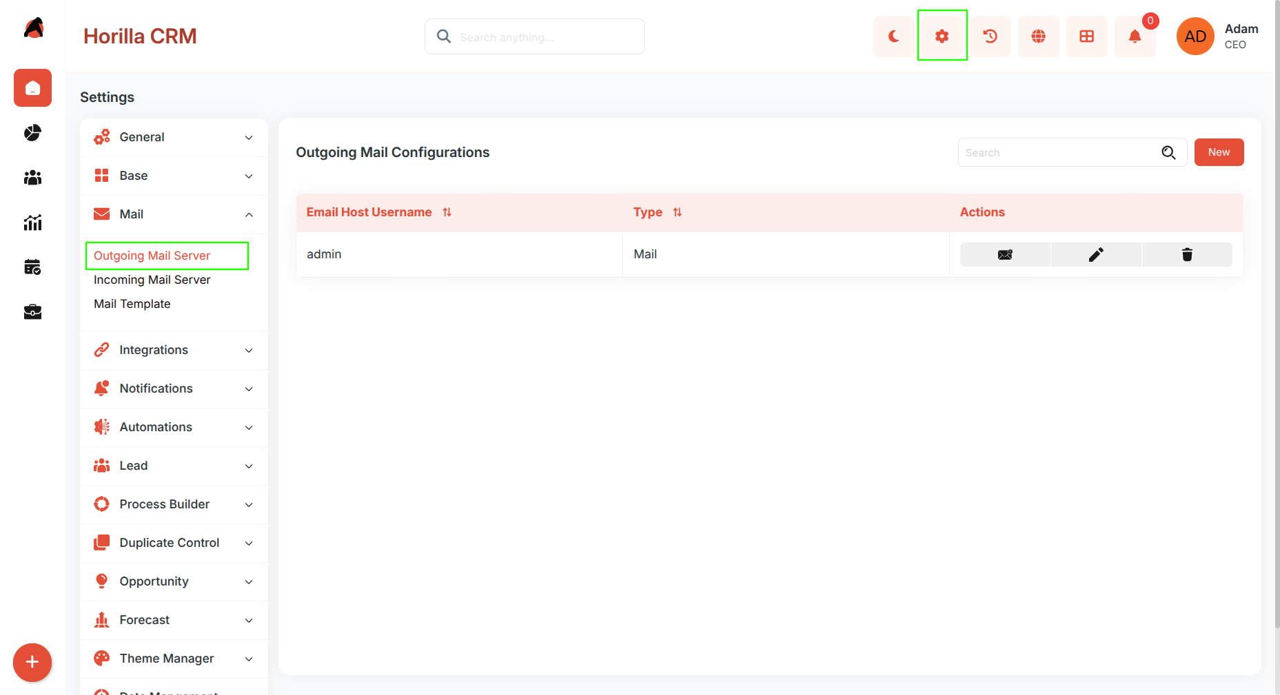Screen dimensions: 1280x695
Task: Open language globe icon
Action: (x=1038, y=37)
